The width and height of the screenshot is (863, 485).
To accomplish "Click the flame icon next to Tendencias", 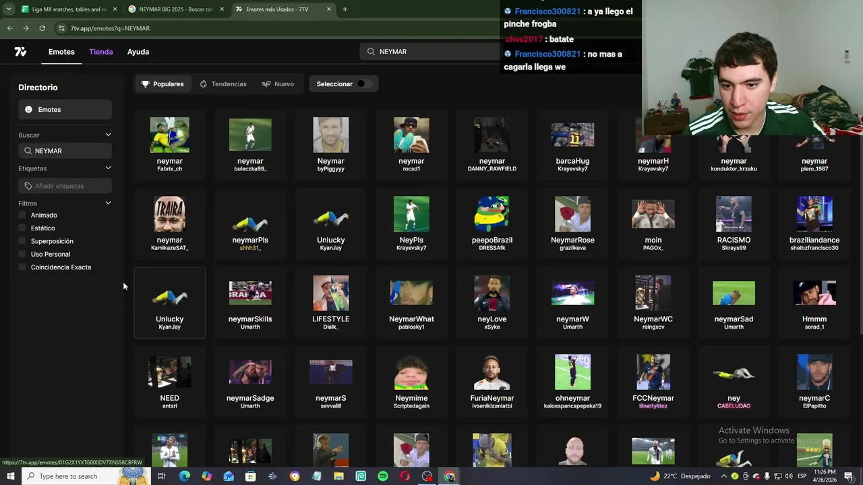I will (204, 84).
